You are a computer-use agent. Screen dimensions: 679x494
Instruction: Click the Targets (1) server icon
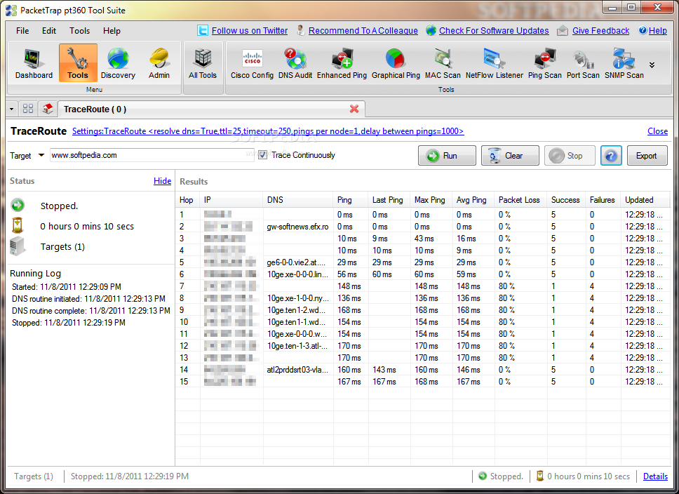[18, 246]
